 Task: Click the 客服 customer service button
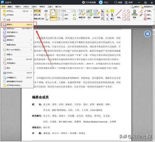pos(118,2)
